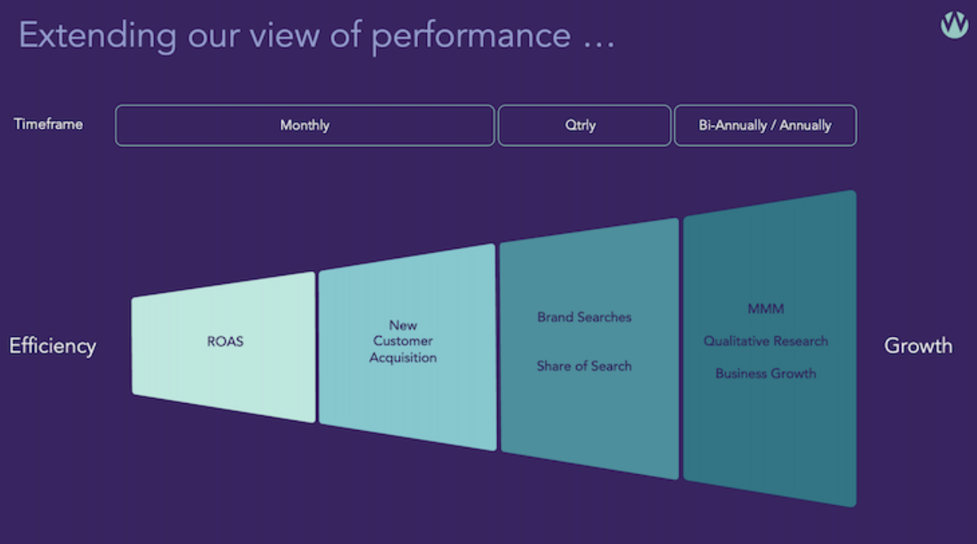977x544 pixels.
Task: Click the Bi-Annually / Annually box
Action: point(764,125)
